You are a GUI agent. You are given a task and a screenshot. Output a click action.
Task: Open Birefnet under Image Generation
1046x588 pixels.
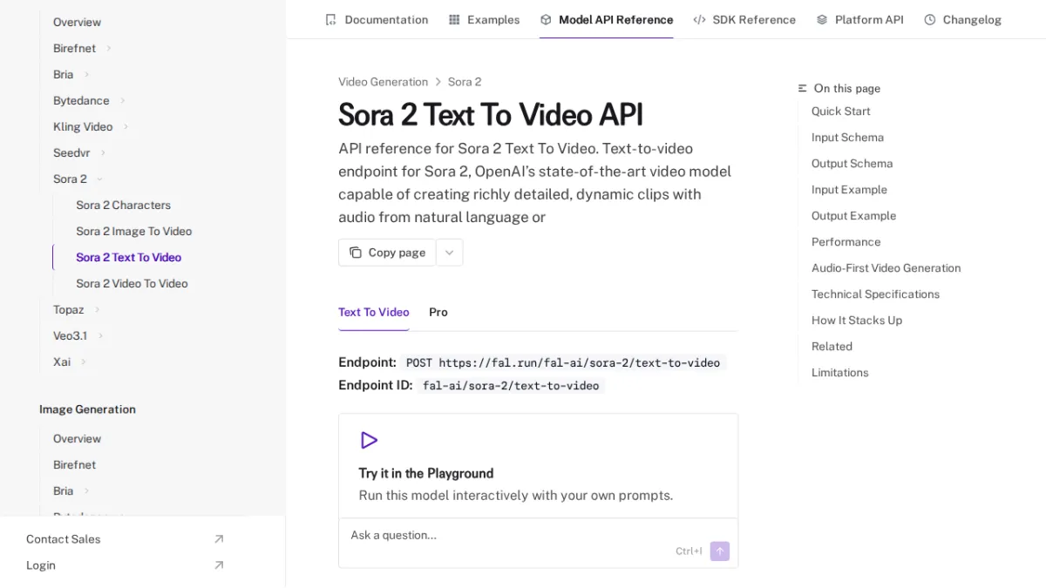tap(74, 464)
